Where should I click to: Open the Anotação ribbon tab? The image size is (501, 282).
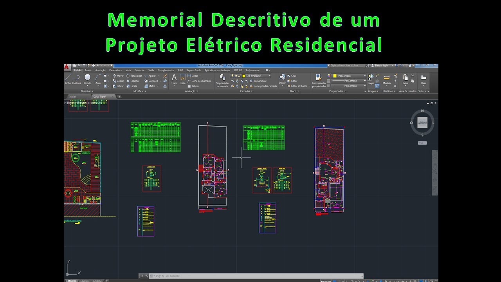[100, 70]
